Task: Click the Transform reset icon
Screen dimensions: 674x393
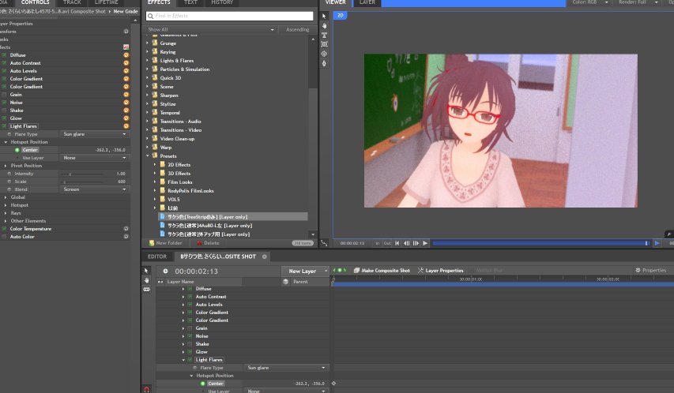Action: click(126, 32)
